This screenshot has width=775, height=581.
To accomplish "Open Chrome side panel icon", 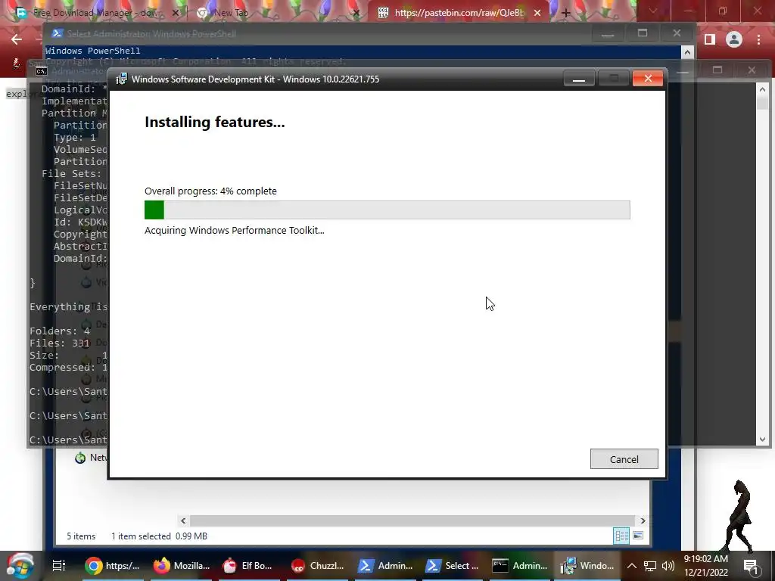I will pos(710,39).
